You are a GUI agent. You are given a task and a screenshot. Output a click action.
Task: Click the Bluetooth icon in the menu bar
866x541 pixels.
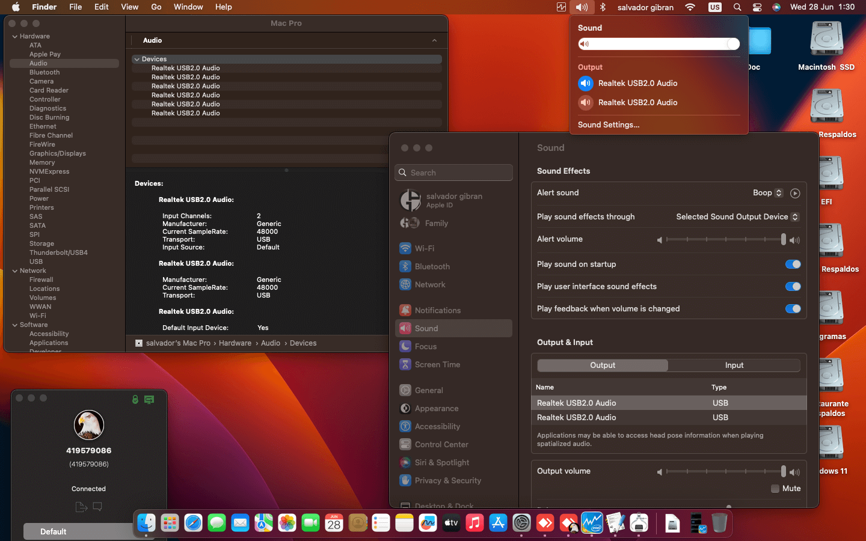point(603,7)
